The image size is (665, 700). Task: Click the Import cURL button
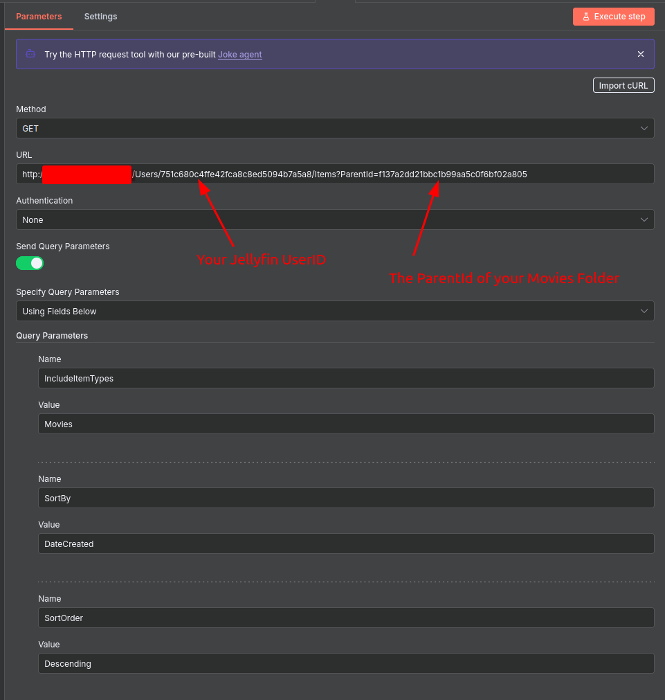point(623,85)
